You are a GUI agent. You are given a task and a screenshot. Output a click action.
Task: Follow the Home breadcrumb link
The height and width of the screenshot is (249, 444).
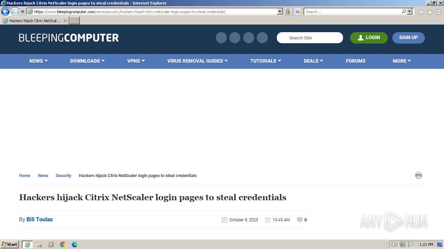[25, 176]
